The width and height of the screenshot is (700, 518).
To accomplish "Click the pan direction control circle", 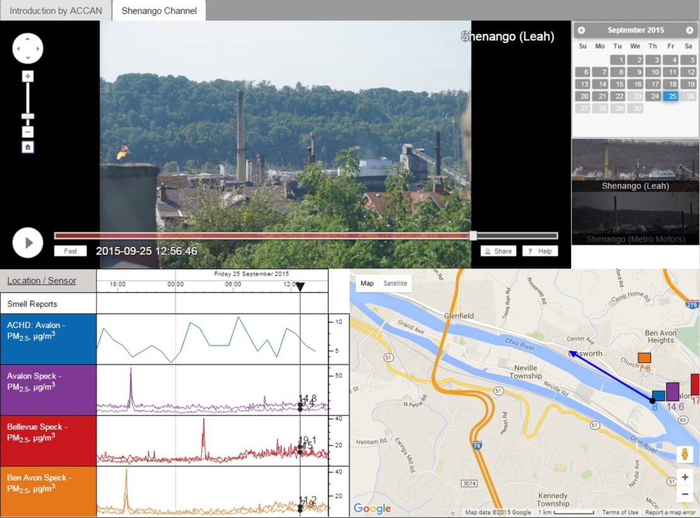I will pos(28,49).
